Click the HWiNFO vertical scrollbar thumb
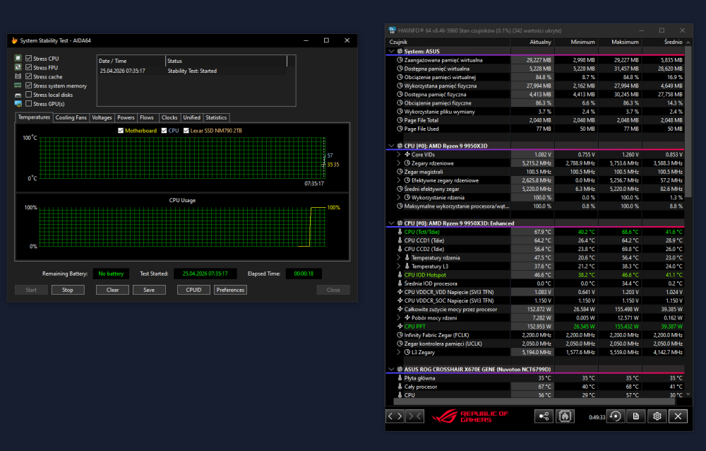This screenshot has height=451, width=706. click(688, 121)
